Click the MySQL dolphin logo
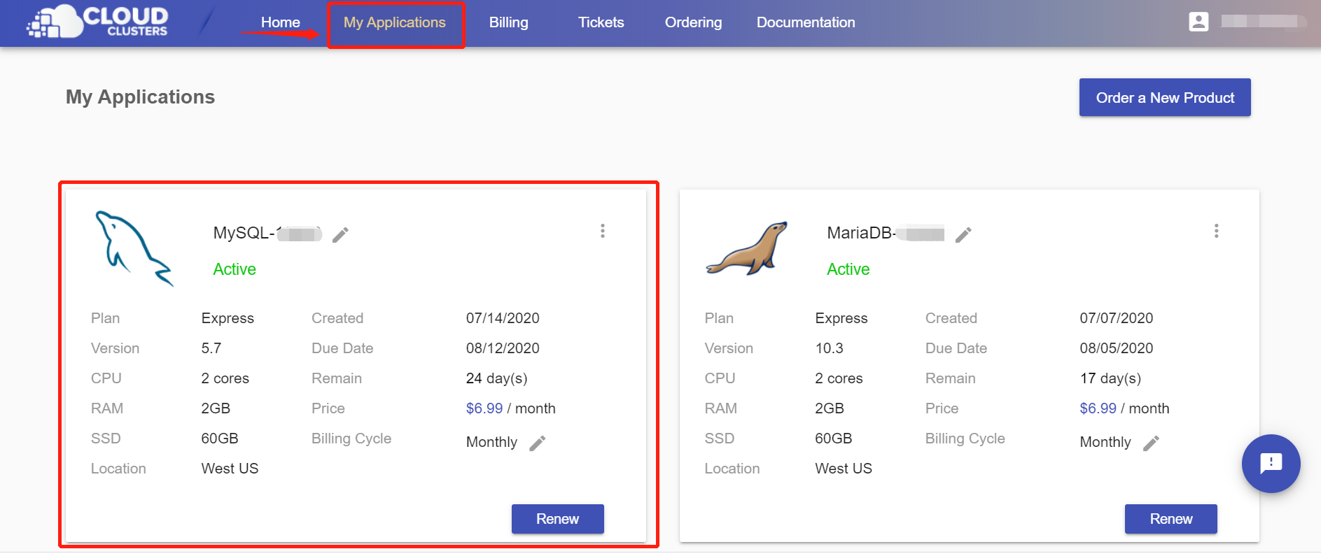The width and height of the screenshot is (1321, 556). (x=134, y=248)
